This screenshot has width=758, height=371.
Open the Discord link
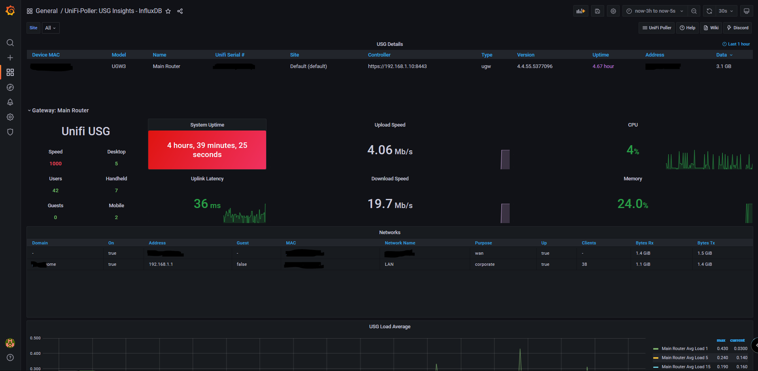pyautogui.click(x=737, y=28)
